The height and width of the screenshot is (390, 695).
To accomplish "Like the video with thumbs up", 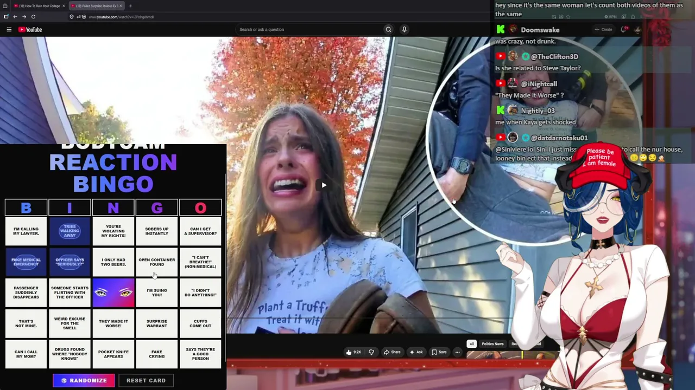I will [x=353, y=352].
